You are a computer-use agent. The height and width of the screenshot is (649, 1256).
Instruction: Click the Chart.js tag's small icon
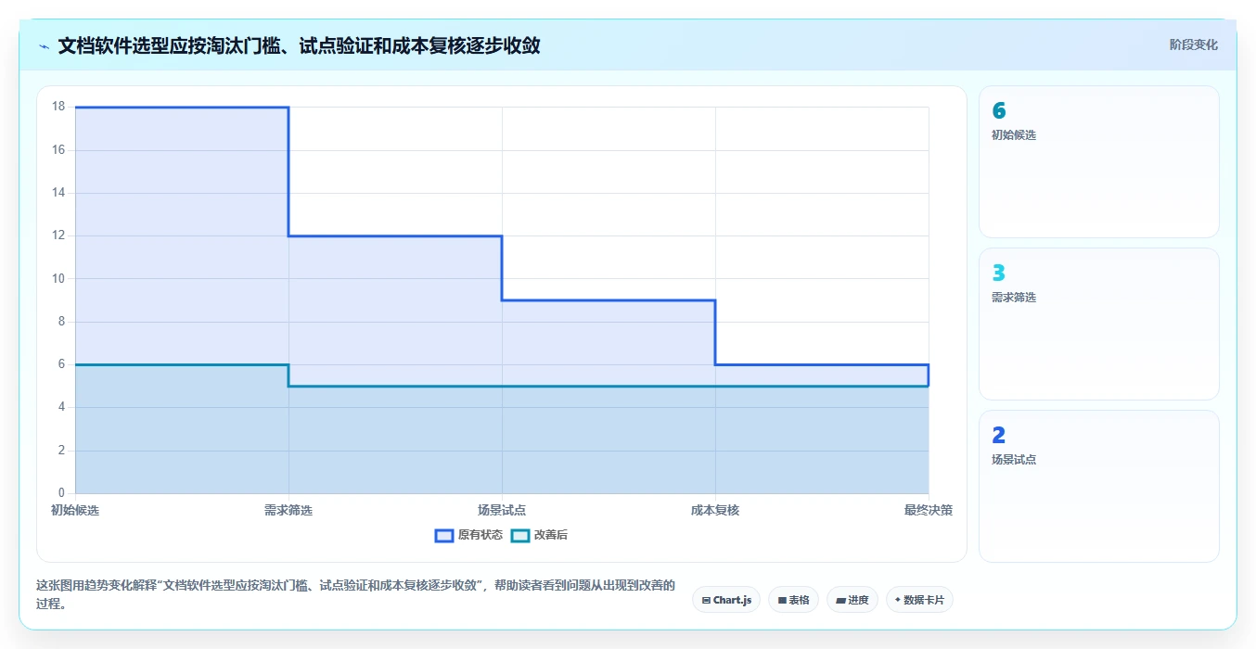coord(706,601)
